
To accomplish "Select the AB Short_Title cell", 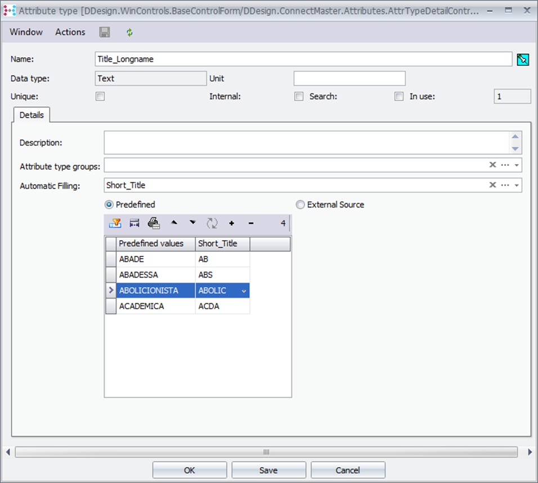I will [x=222, y=259].
